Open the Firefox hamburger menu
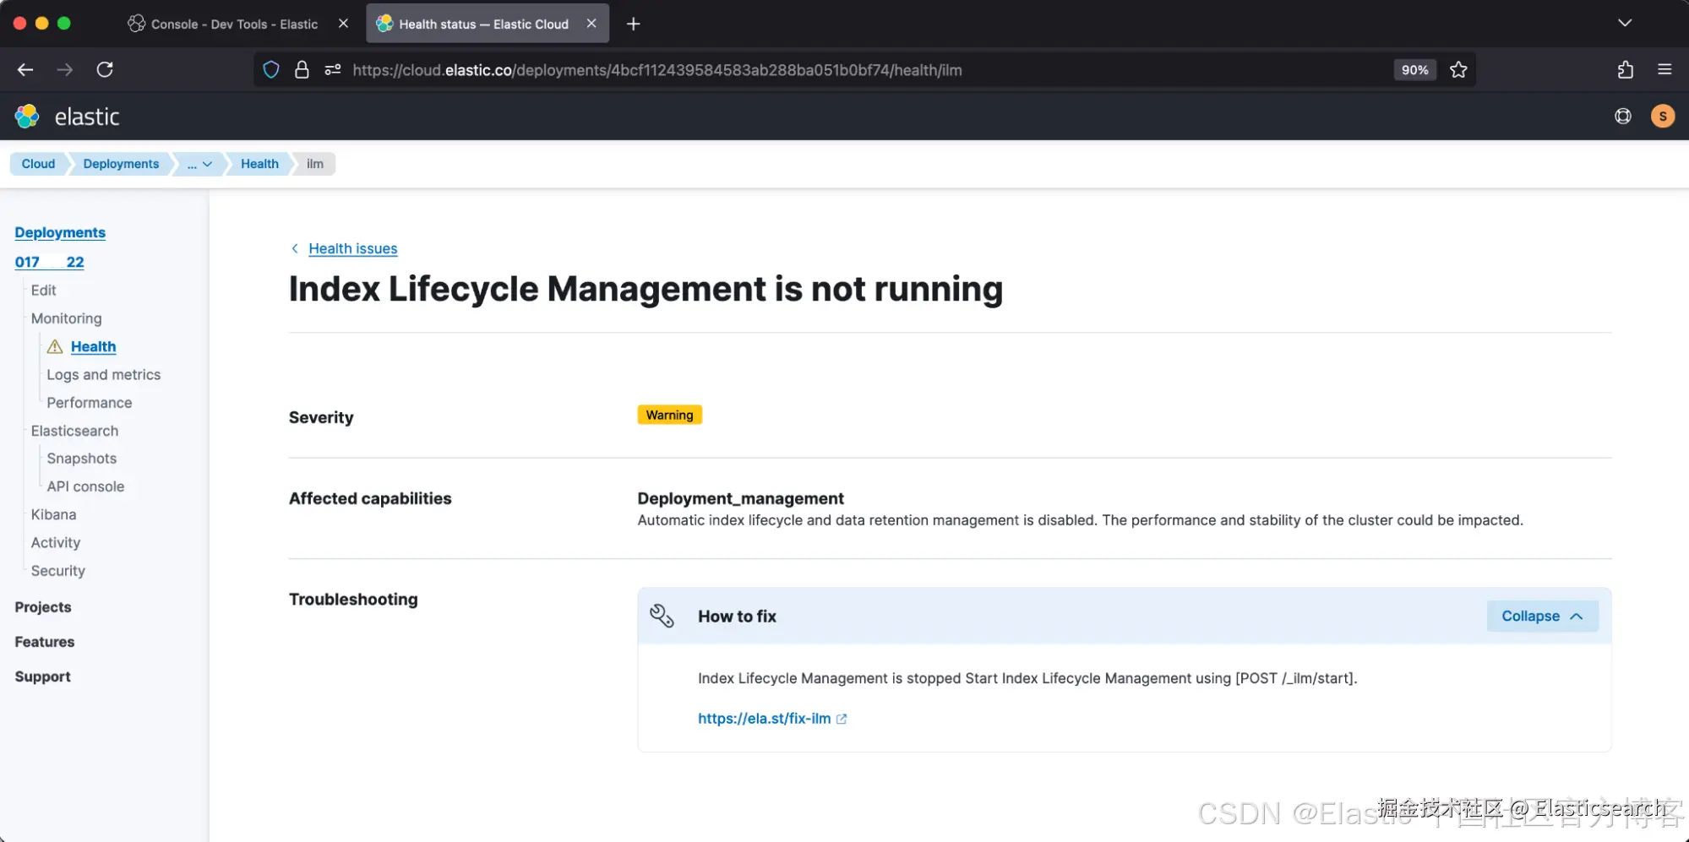Image resolution: width=1689 pixels, height=842 pixels. point(1664,70)
